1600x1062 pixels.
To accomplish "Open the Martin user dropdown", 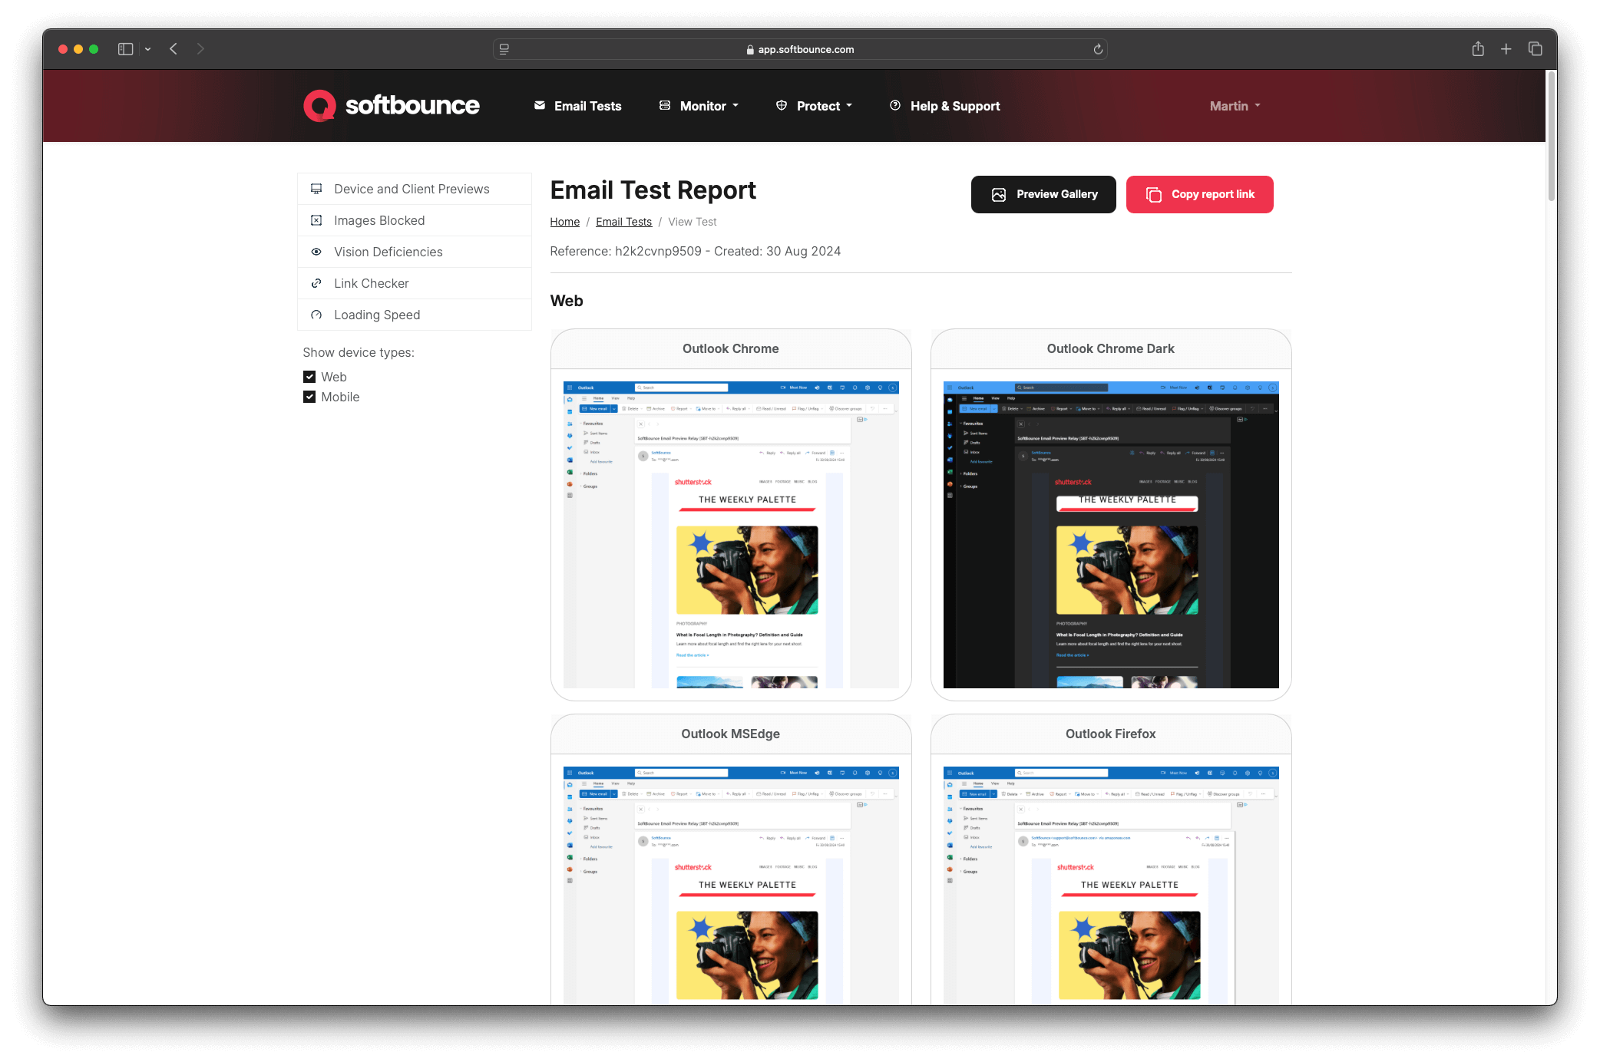I will tap(1235, 106).
